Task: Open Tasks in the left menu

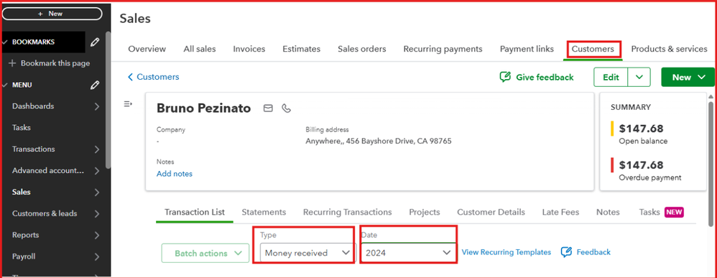Action: (x=22, y=128)
